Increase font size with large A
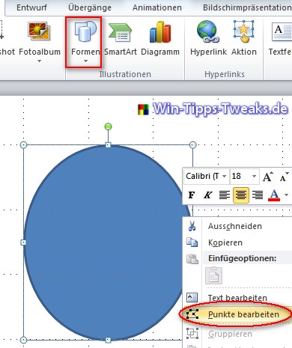The width and height of the screenshot is (292, 348). coord(267,177)
